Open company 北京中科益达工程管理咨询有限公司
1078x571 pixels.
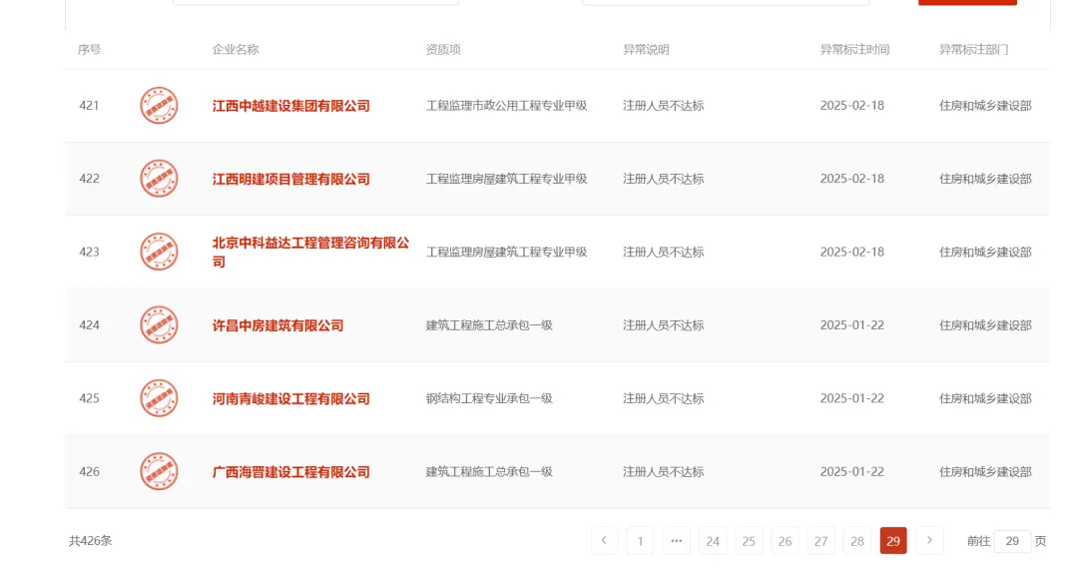pyautogui.click(x=310, y=252)
